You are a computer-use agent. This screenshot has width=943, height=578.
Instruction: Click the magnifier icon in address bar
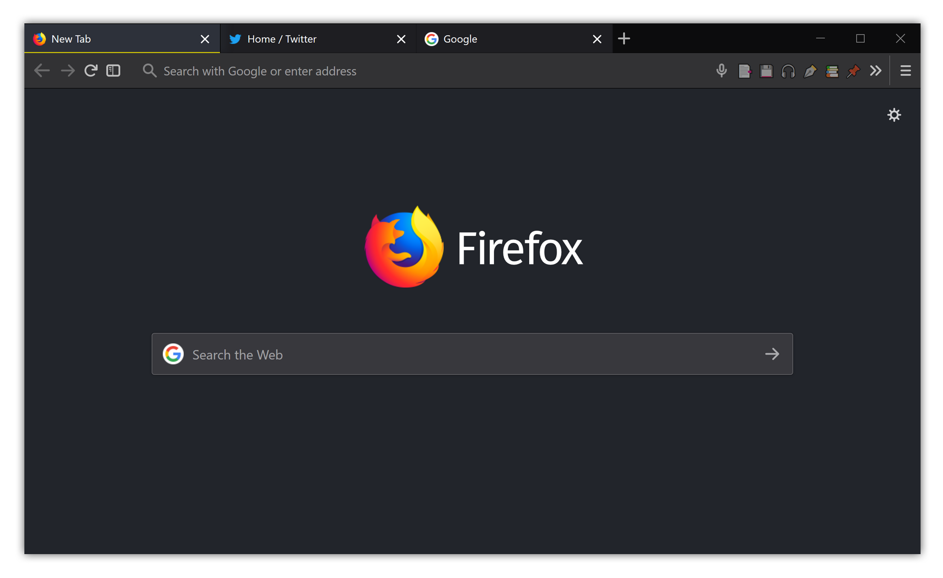click(x=149, y=71)
